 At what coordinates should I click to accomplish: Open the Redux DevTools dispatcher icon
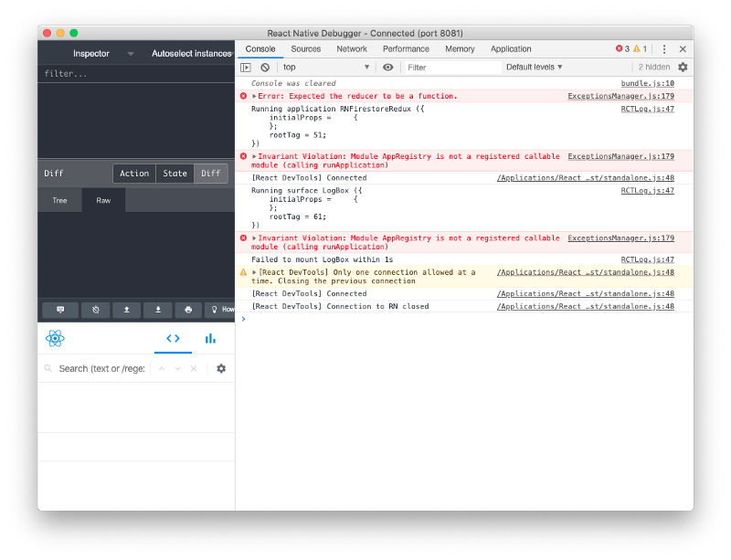coord(59,310)
